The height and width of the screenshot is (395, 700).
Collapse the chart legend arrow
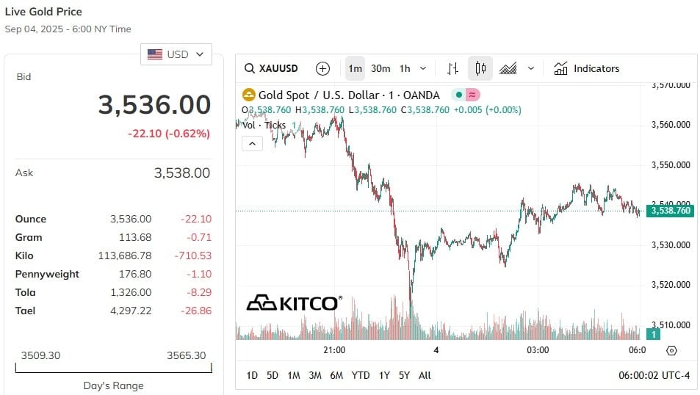tap(252, 144)
